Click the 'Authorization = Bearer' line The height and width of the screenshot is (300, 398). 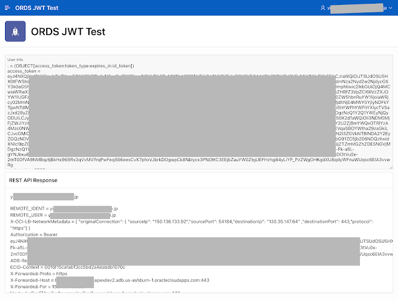[x=34, y=235]
